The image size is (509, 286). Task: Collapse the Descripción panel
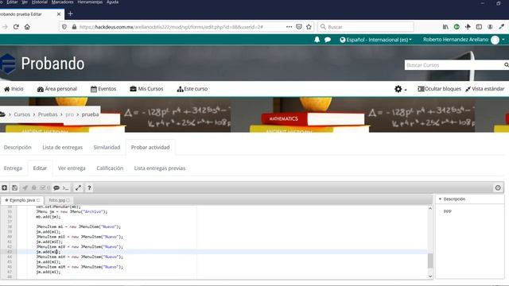click(440, 199)
